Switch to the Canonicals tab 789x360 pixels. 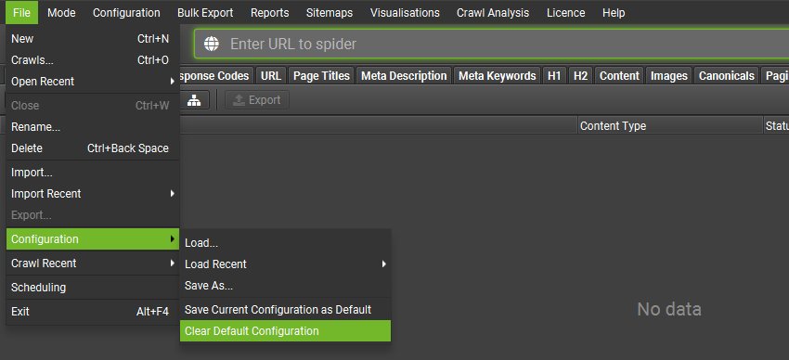727,76
